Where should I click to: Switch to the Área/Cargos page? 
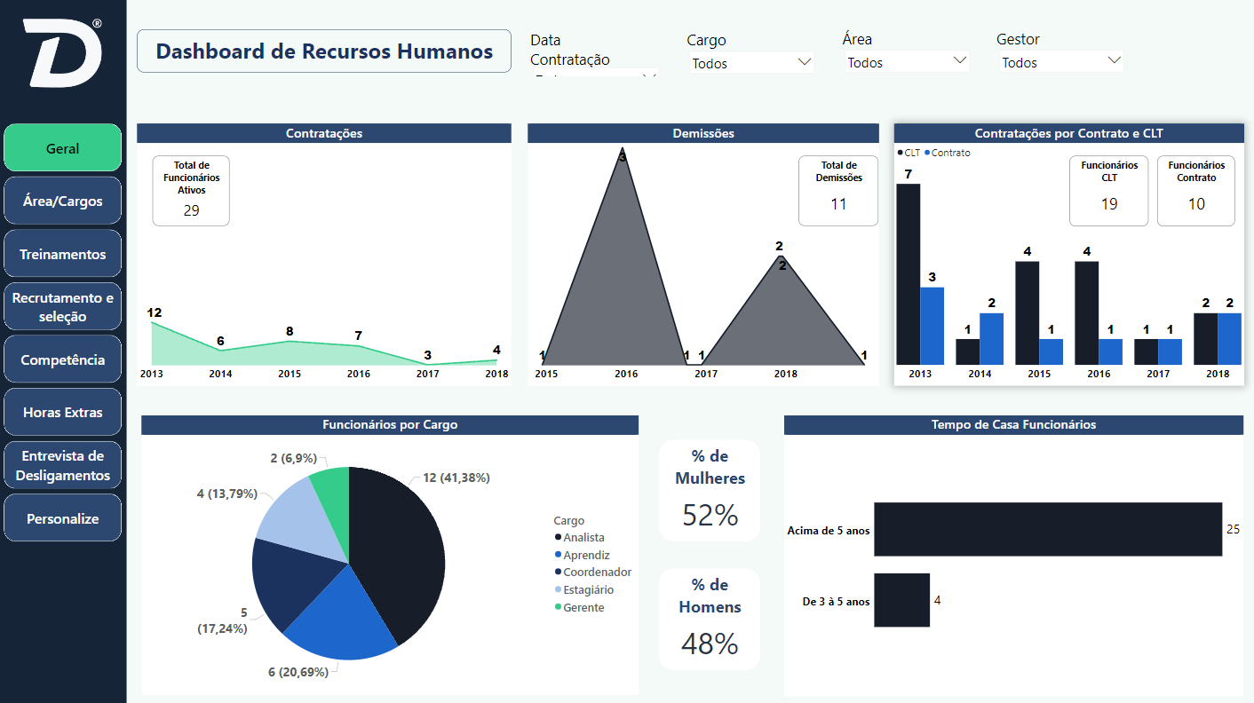point(63,201)
